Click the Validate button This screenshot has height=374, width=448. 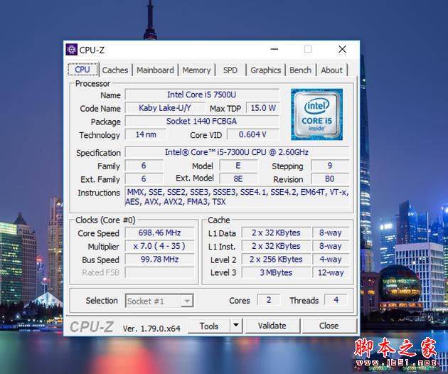pos(272,326)
